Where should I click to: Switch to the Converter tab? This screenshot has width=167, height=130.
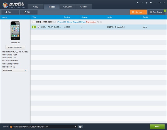[x=68, y=7]
